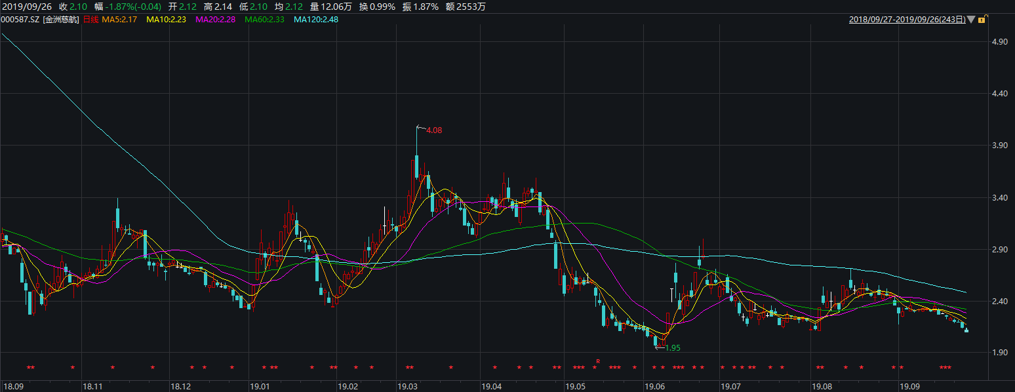
Task: Select the final candlestick at chart's right end
Action: (x=966, y=330)
